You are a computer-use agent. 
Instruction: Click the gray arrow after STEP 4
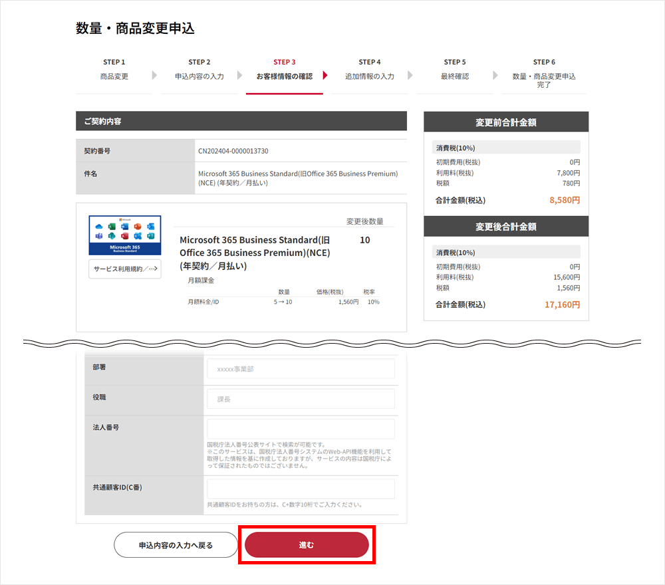click(410, 76)
